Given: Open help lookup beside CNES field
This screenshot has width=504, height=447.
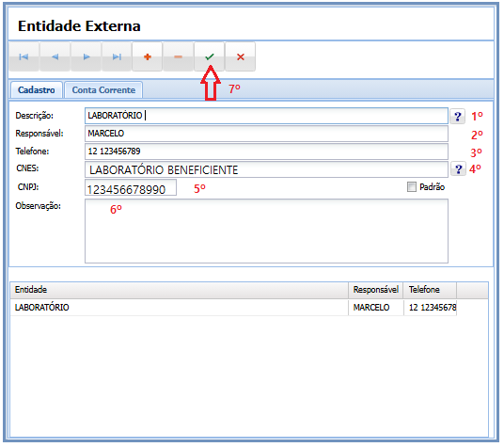Looking at the screenshot, I should point(458,168).
